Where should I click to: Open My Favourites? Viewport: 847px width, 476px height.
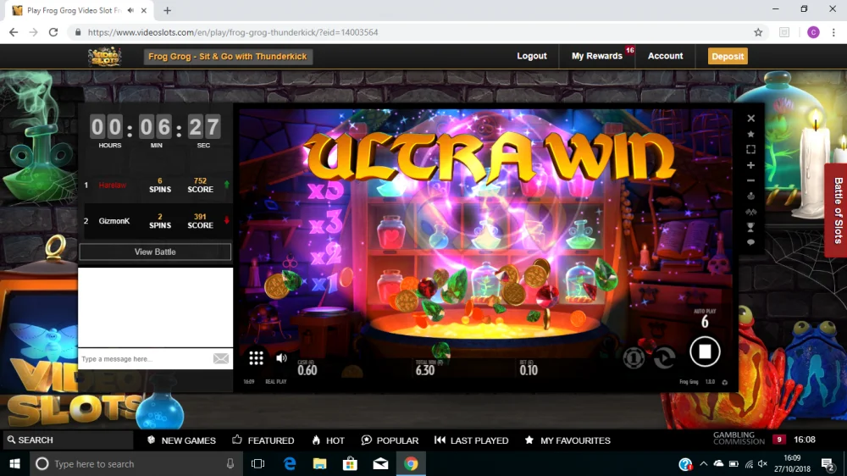coord(567,440)
